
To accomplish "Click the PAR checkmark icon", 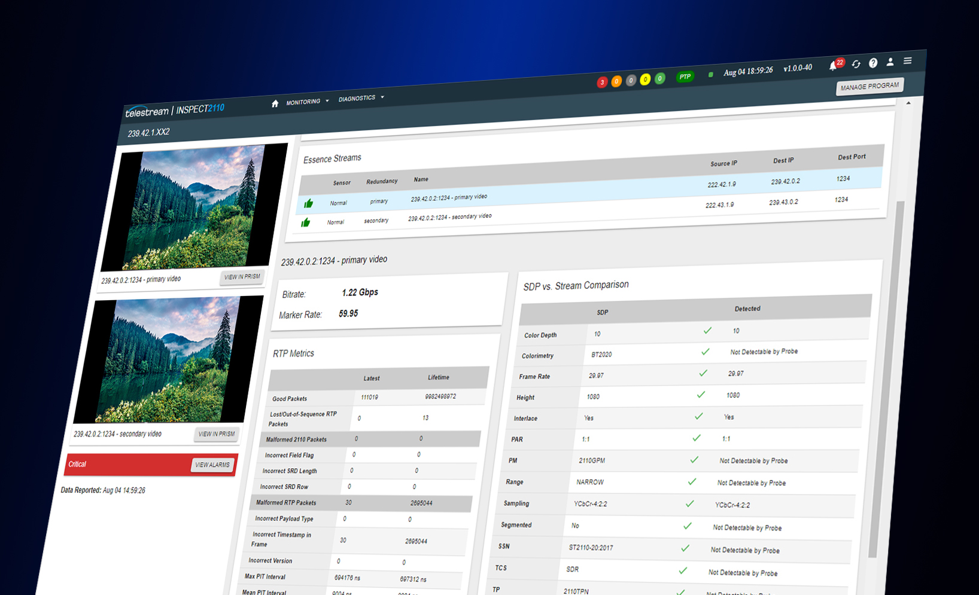I will (697, 438).
